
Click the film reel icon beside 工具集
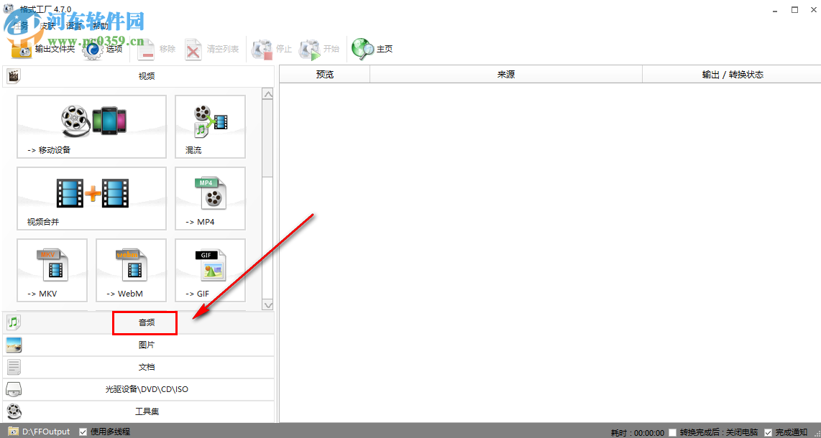14,412
